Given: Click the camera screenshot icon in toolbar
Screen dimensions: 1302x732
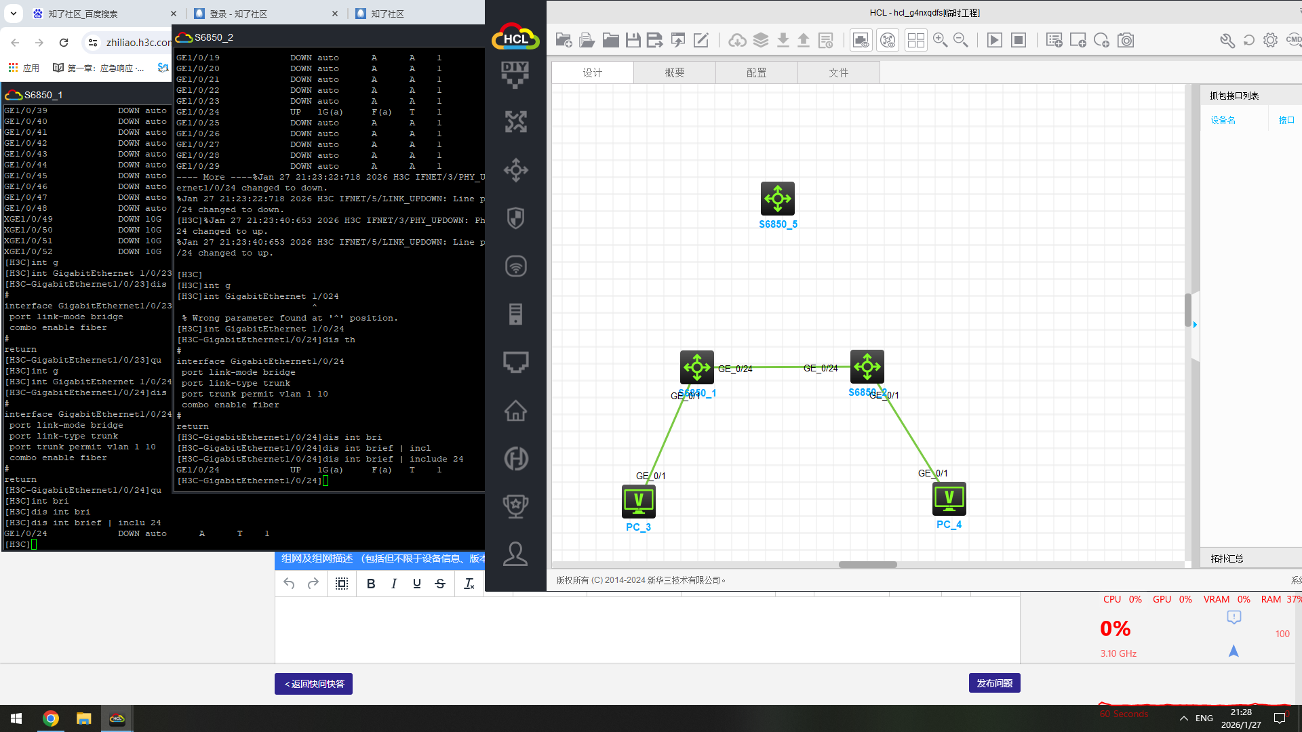Looking at the screenshot, I should point(1126,41).
